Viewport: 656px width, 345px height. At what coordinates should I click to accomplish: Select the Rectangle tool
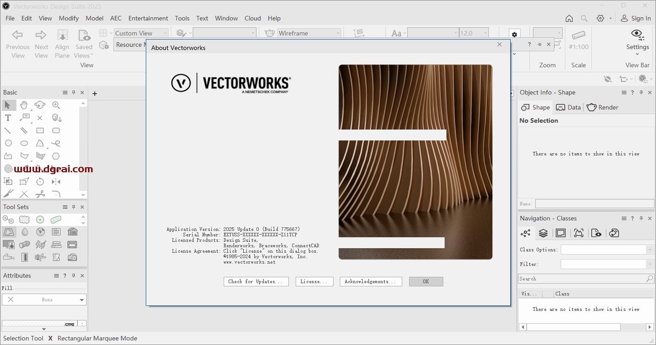pyautogui.click(x=40, y=130)
